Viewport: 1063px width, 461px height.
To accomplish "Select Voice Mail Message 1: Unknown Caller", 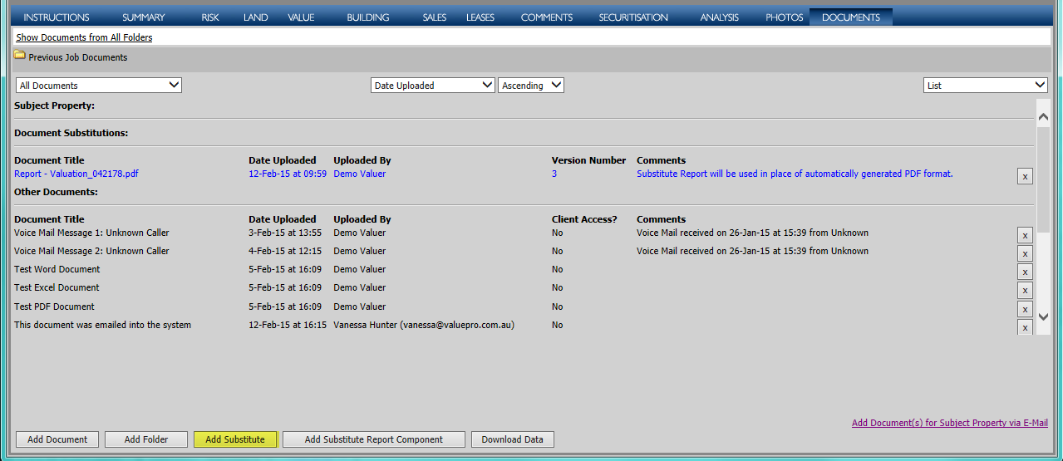I will [x=91, y=233].
